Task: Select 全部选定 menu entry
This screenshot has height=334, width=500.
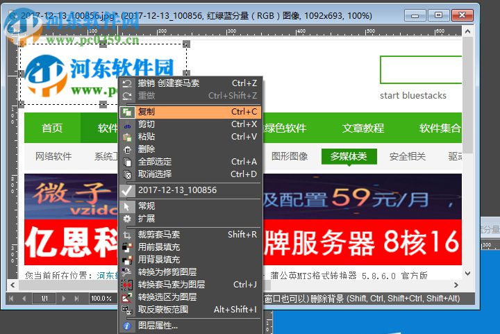Action: tap(190, 162)
